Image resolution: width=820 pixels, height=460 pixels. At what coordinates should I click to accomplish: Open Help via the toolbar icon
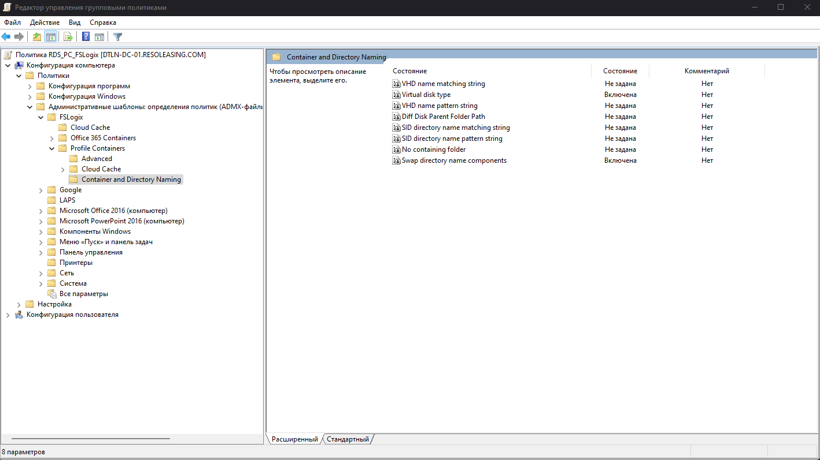click(x=84, y=36)
